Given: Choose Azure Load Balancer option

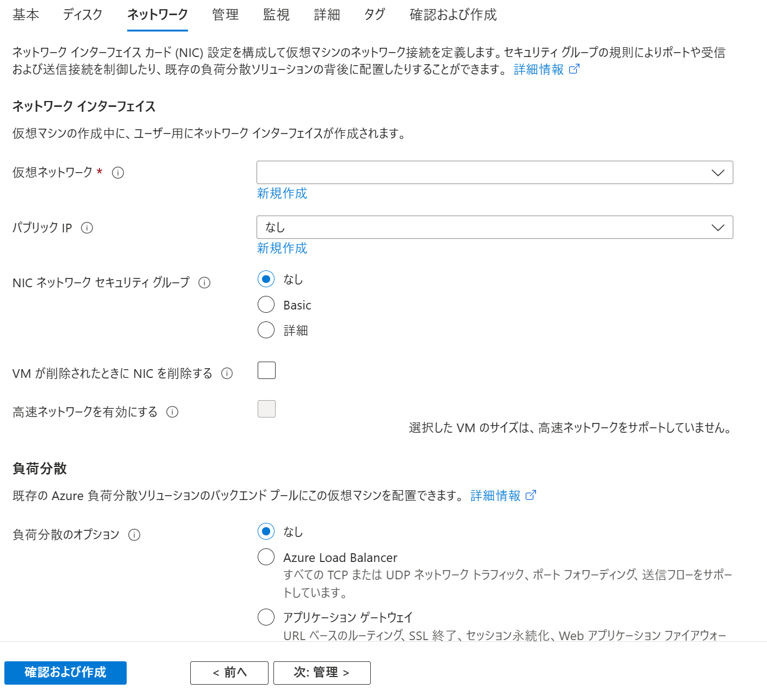Looking at the screenshot, I should (x=266, y=557).
